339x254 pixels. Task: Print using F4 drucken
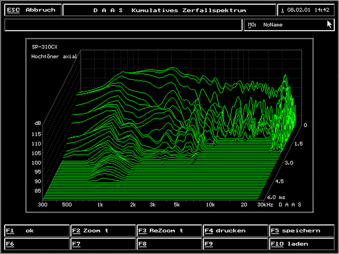(x=236, y=231)
